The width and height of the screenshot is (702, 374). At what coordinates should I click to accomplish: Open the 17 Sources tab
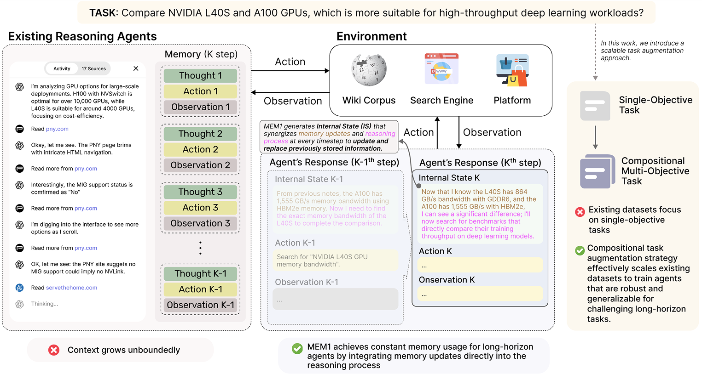pyautogui.click(x=93, y=69)
